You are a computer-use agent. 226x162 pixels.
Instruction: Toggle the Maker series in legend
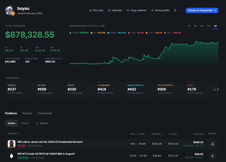click(117, 33)
